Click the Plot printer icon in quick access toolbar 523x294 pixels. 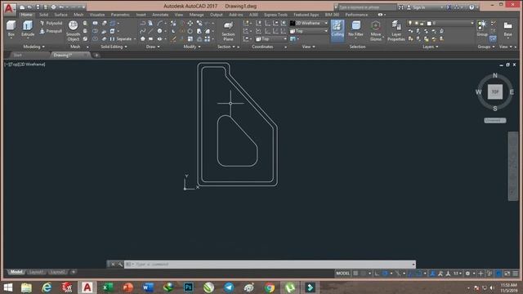[53, 7]
